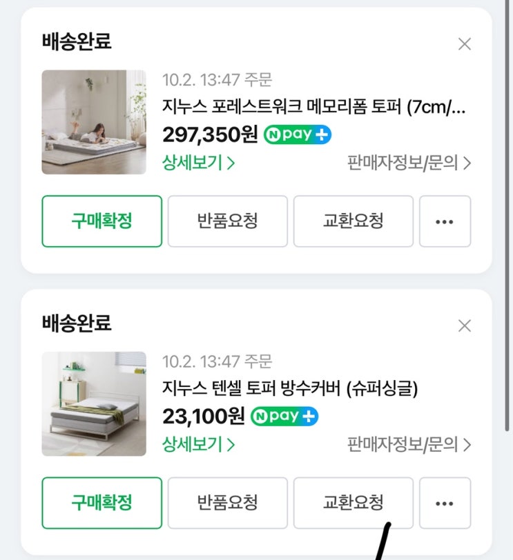Click the Npay badge on 23,100원 order
This screenshot has height=560, width=513.
284,417
